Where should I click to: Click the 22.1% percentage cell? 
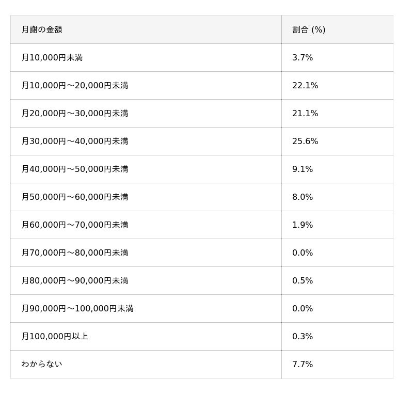(x=305, y=85)
